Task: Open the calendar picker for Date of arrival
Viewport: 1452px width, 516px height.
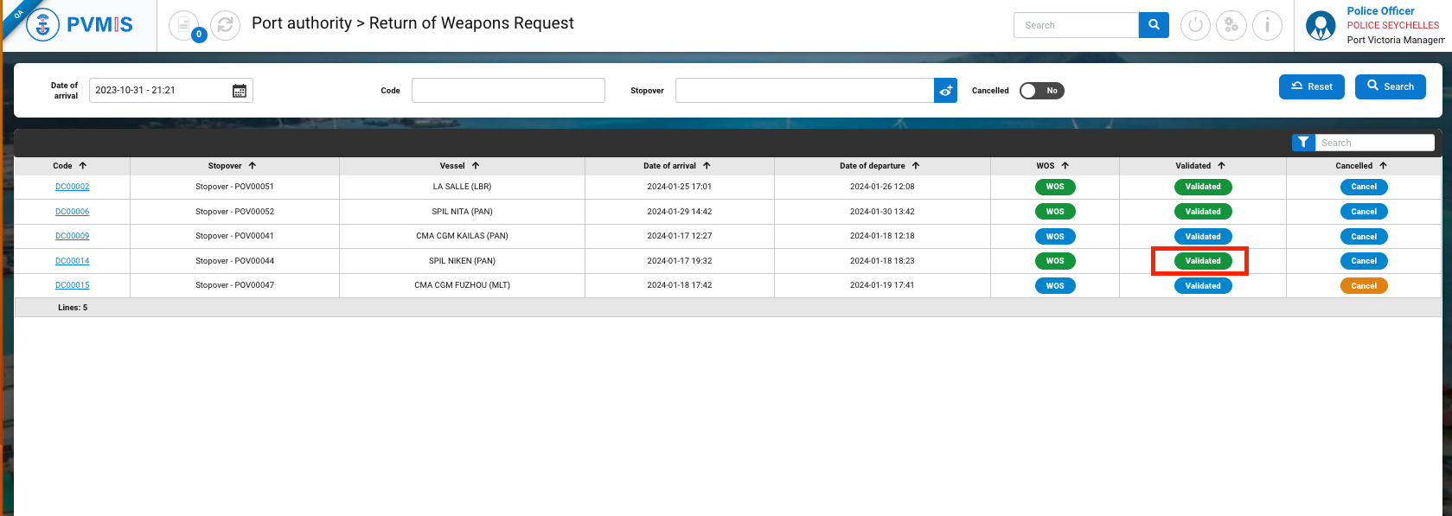Action: point(240,91)
